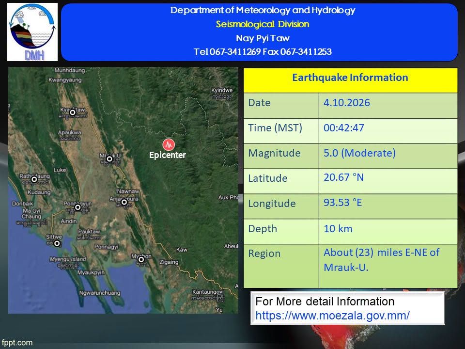Click the red Epicenter marker icon
Image resolution: width=465 pixels, height=349 pixels.
[169, 144]
